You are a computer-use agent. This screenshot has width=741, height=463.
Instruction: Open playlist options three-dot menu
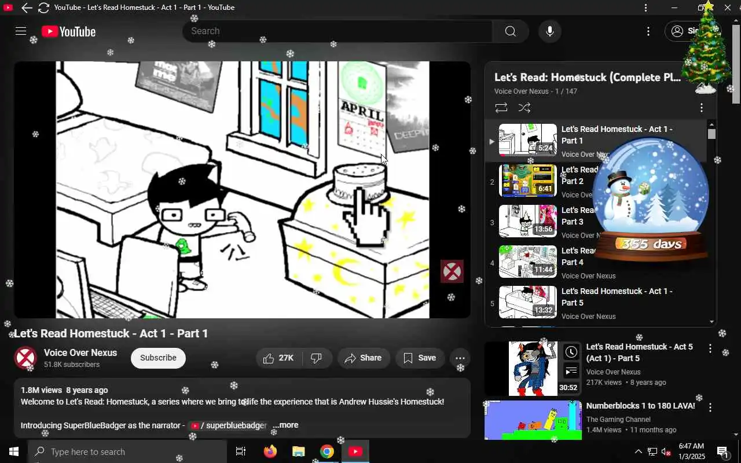[701, 108]
